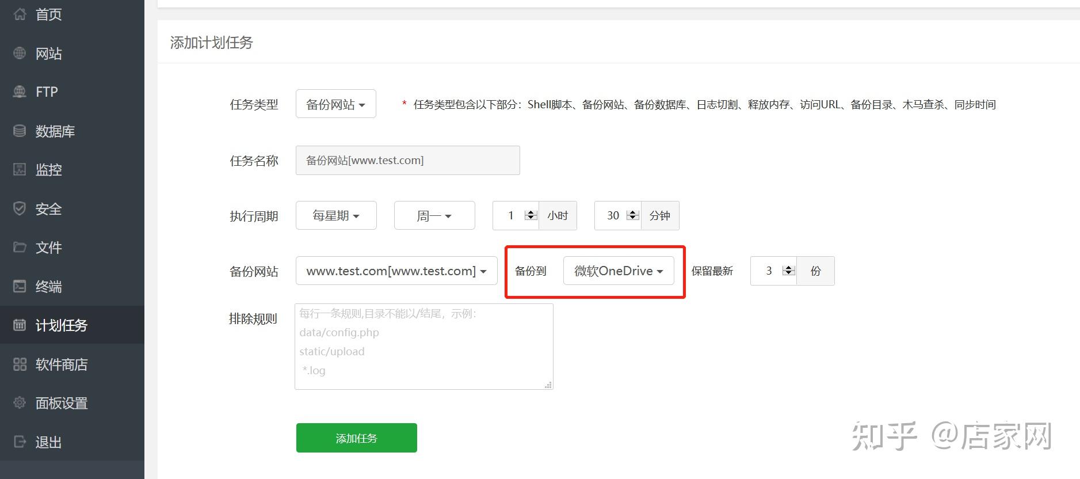Click the green 添加任务 button
The height and width of the screenshot is (479, 1080).
click(357, 438)
